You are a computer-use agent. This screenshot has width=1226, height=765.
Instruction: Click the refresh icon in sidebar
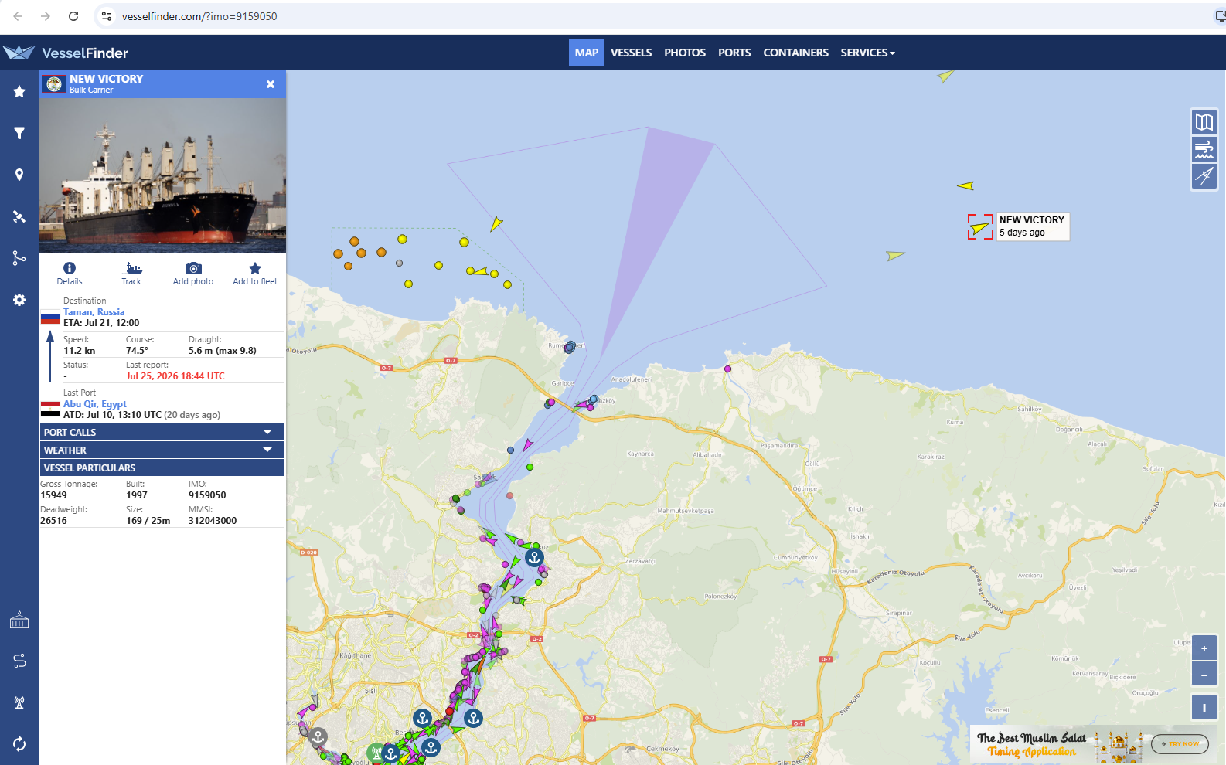click(19, 744)
